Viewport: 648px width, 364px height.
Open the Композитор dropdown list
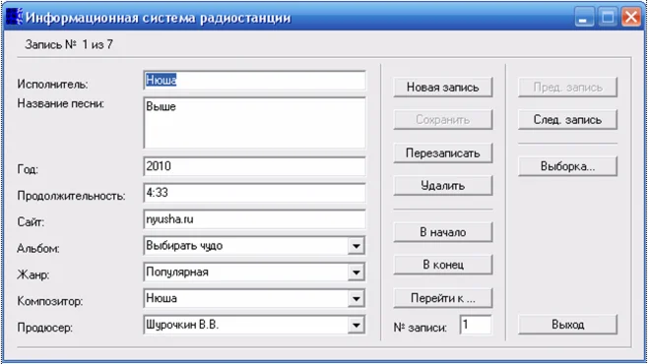click(x=356, y=299)
